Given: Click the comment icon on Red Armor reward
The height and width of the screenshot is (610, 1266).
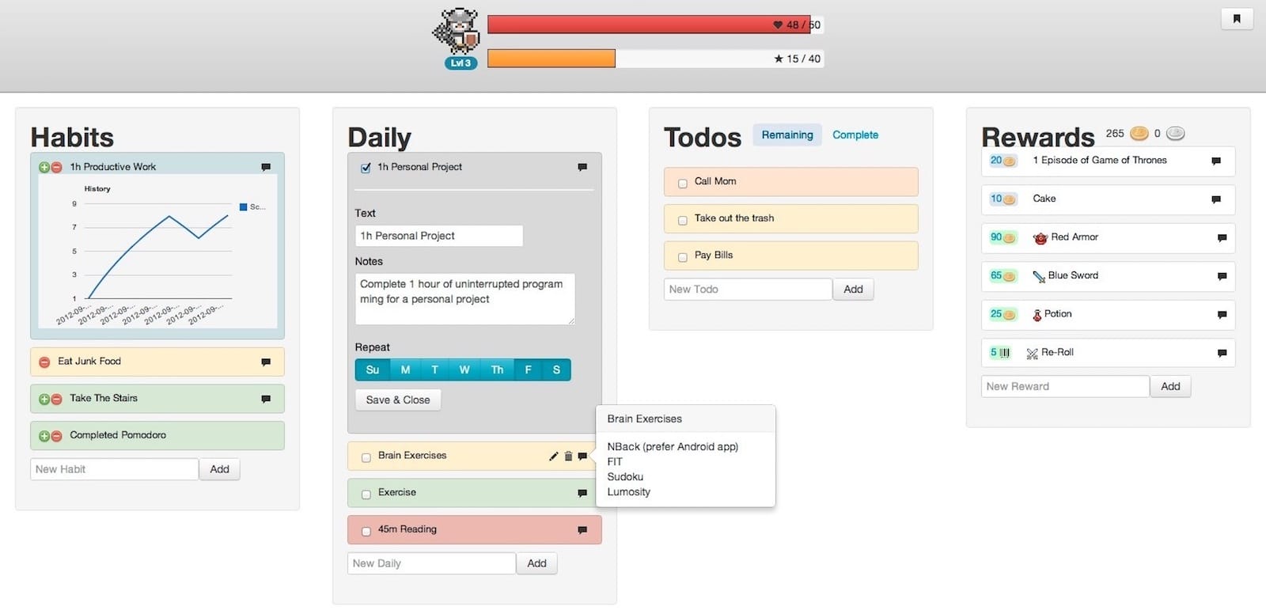Looking at the screenshot, I should coord(1222,237).
